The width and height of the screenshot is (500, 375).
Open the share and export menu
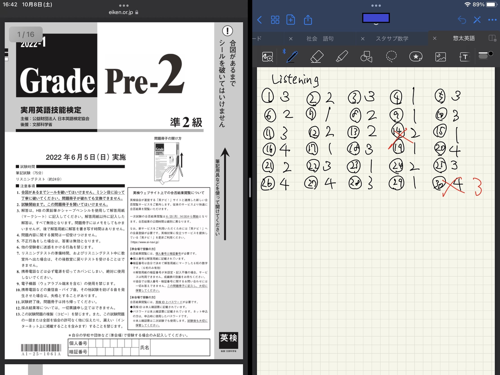[x=308, y=20]
